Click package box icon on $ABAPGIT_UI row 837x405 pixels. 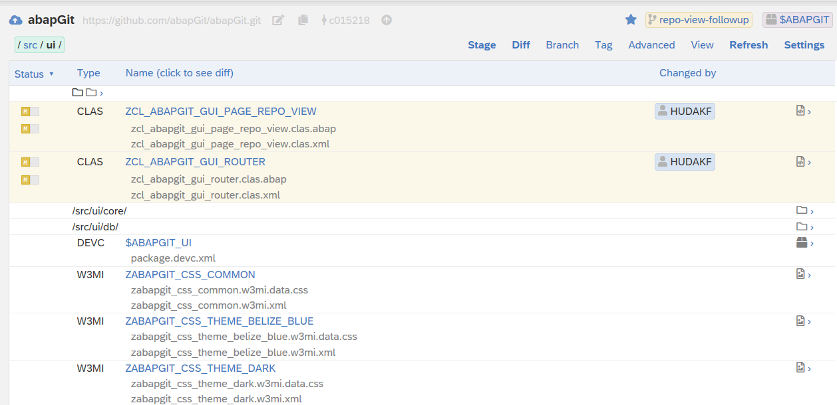point(802,242)
